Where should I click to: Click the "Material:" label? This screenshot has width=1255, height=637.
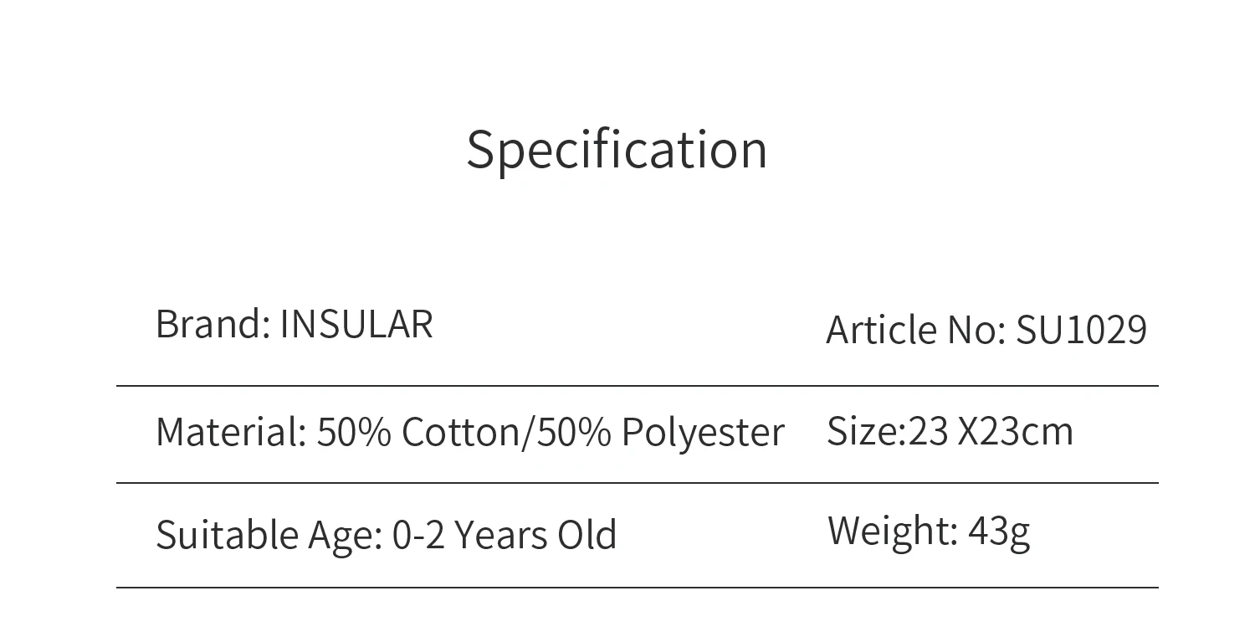click(231, 433)
